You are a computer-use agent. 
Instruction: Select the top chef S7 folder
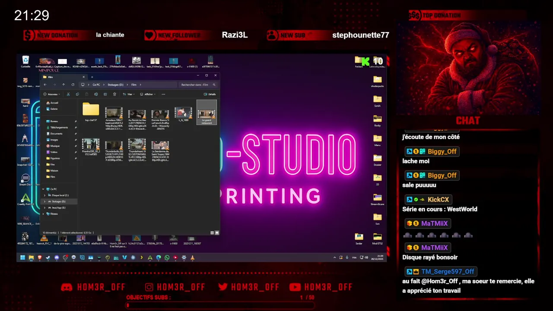91,112
